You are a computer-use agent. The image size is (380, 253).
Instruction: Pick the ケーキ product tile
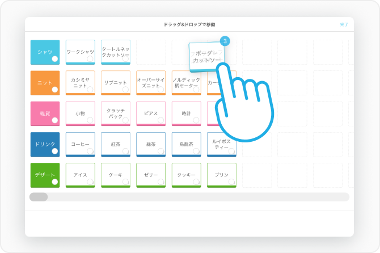116,175
